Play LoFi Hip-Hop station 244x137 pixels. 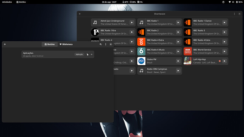225,61
